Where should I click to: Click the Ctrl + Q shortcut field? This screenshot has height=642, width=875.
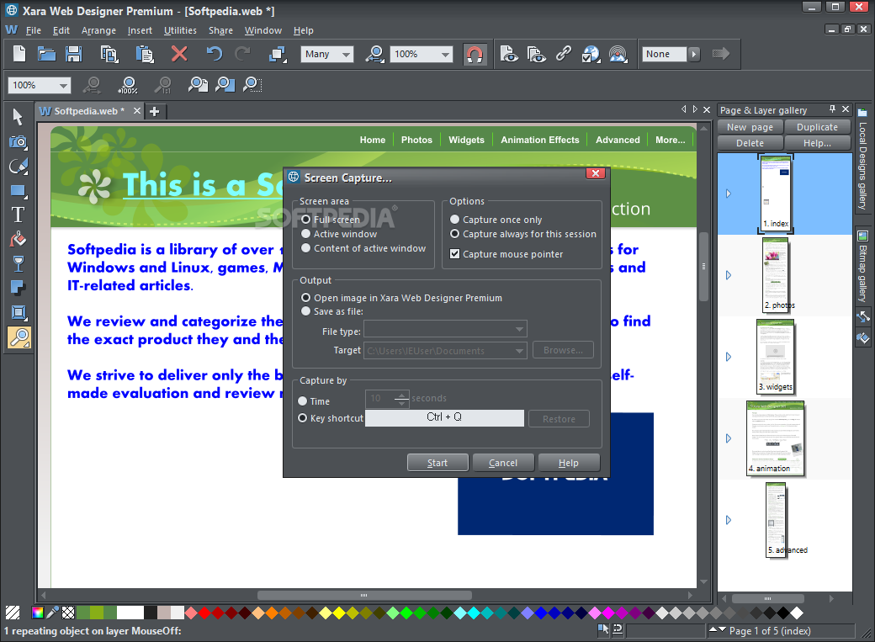444,417
